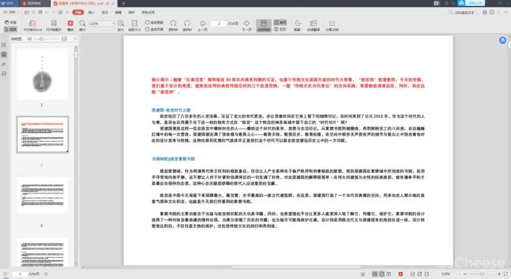Screen dimensions: 511x279
Task: Zoom in using the 放大 magnifier icon
Action: pyautogui.click(x=121, y=24)
